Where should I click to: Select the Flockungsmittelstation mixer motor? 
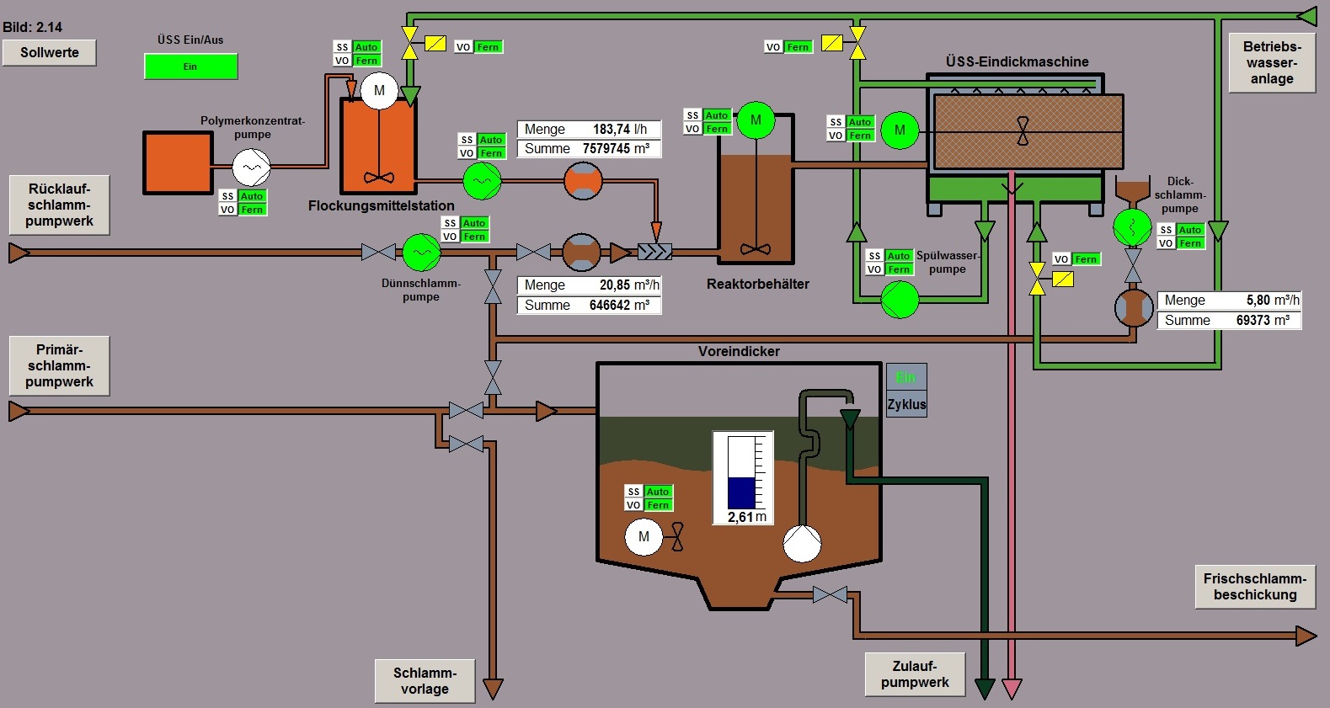tap(379, 91)
